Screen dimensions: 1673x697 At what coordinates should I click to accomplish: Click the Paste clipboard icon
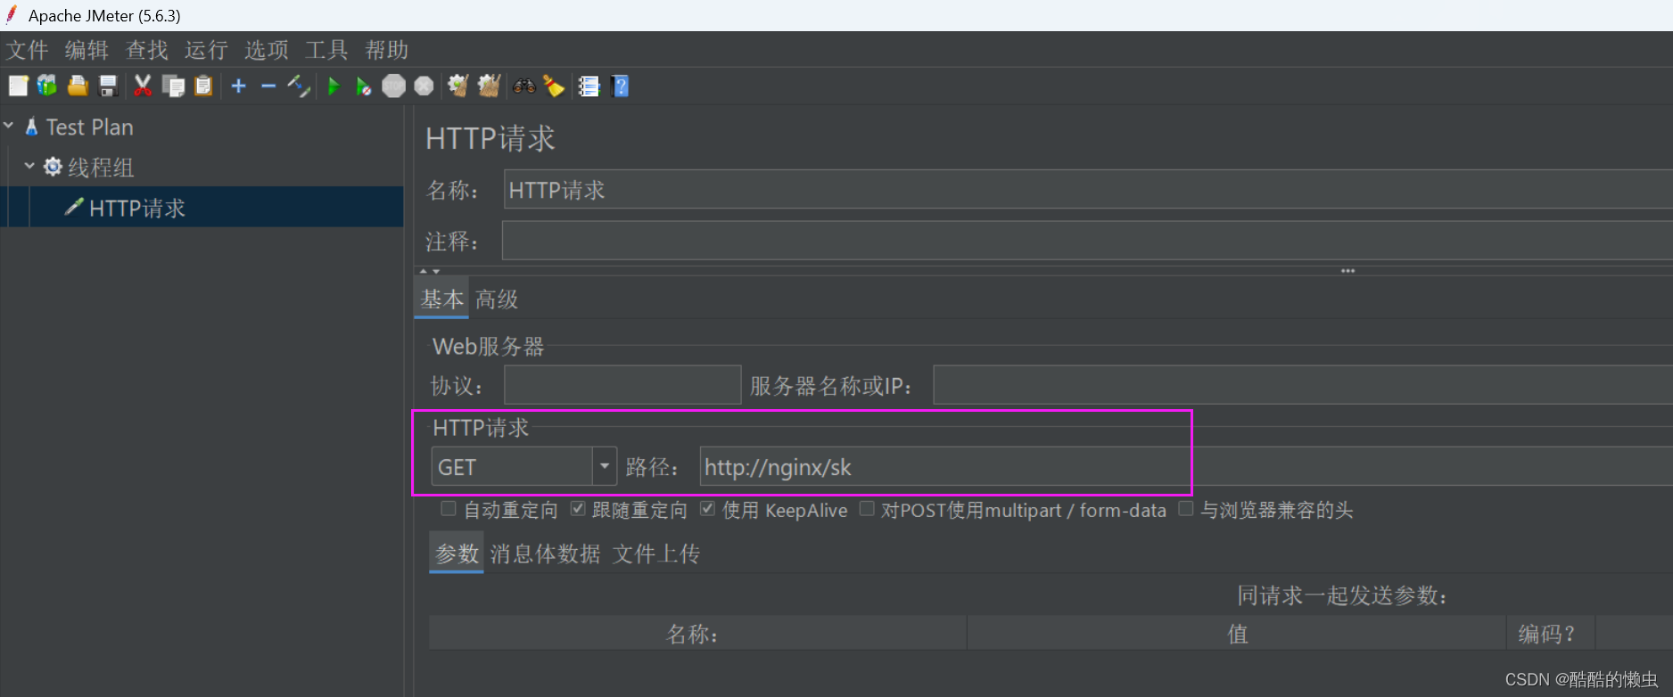coord(203,86)
